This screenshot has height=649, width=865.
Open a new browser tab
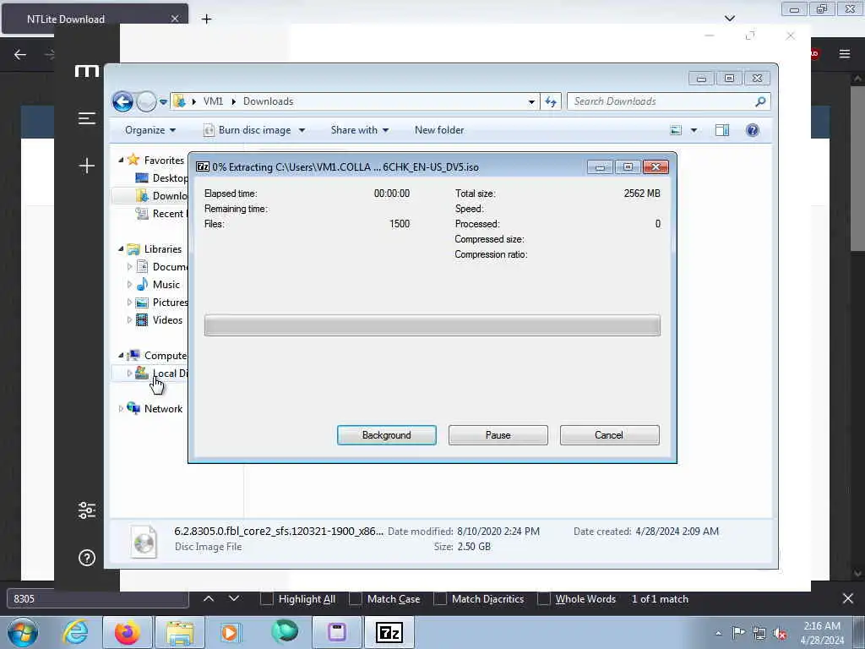pyautogui.click(x=206, y=19)
